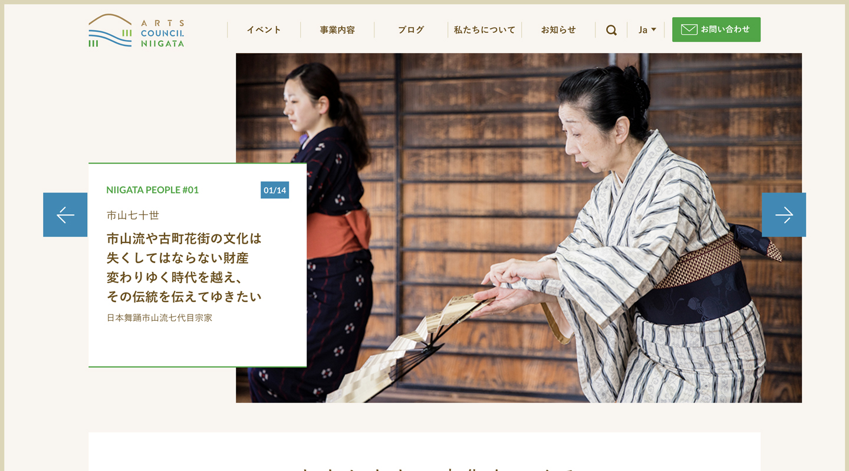Click the 市山七十世 name text
This screenshot has width=849, height=471.
(x=133, y=215)
